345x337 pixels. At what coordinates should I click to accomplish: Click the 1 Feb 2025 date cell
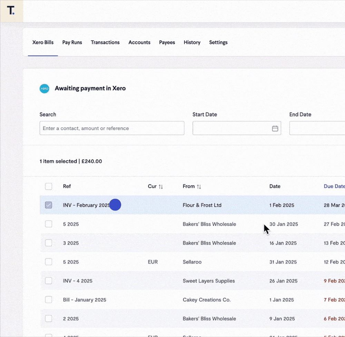coord(282,205)
